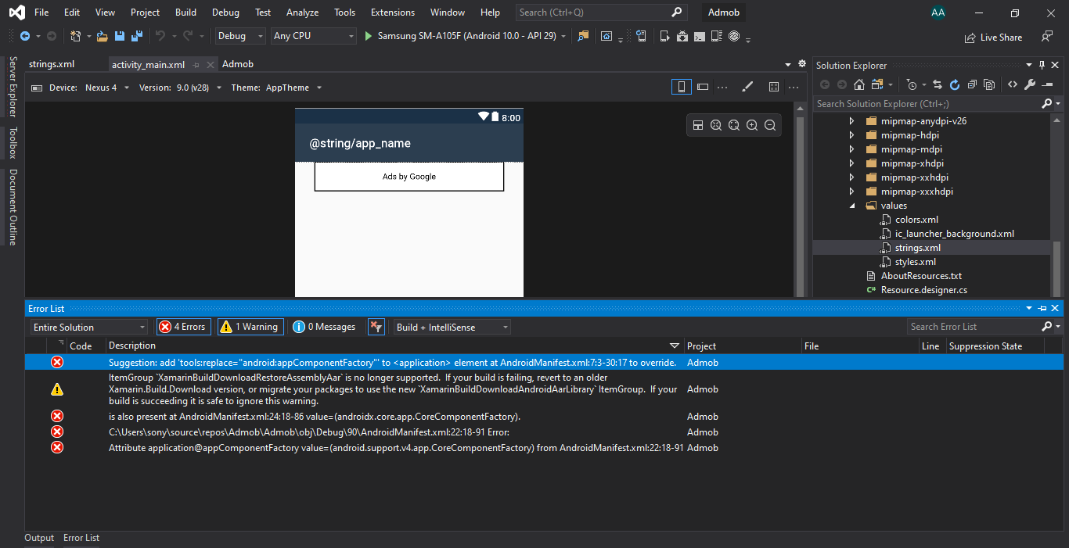Switch designer to landscape orientation

click(703, 87)
